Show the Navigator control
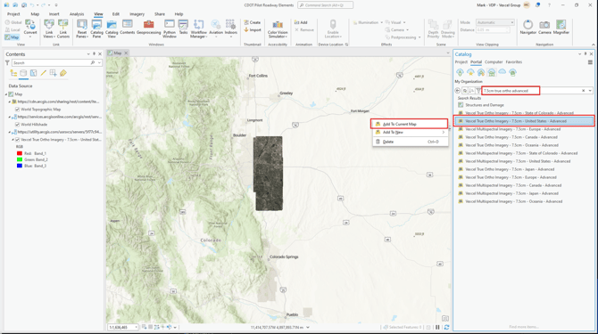This screenshot has height=334, width=598. (x=527, y=28)
